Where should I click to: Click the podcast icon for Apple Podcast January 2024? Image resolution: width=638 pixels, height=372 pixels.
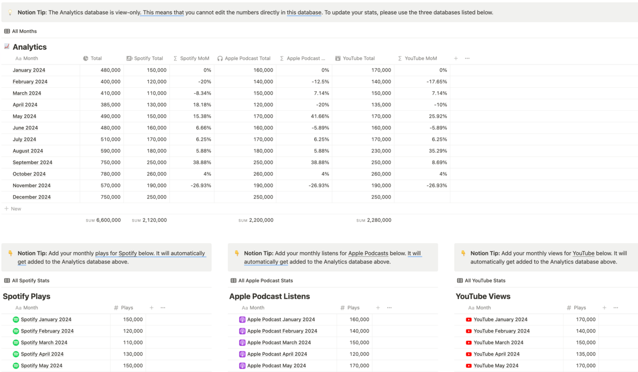(x=242, y=320)
